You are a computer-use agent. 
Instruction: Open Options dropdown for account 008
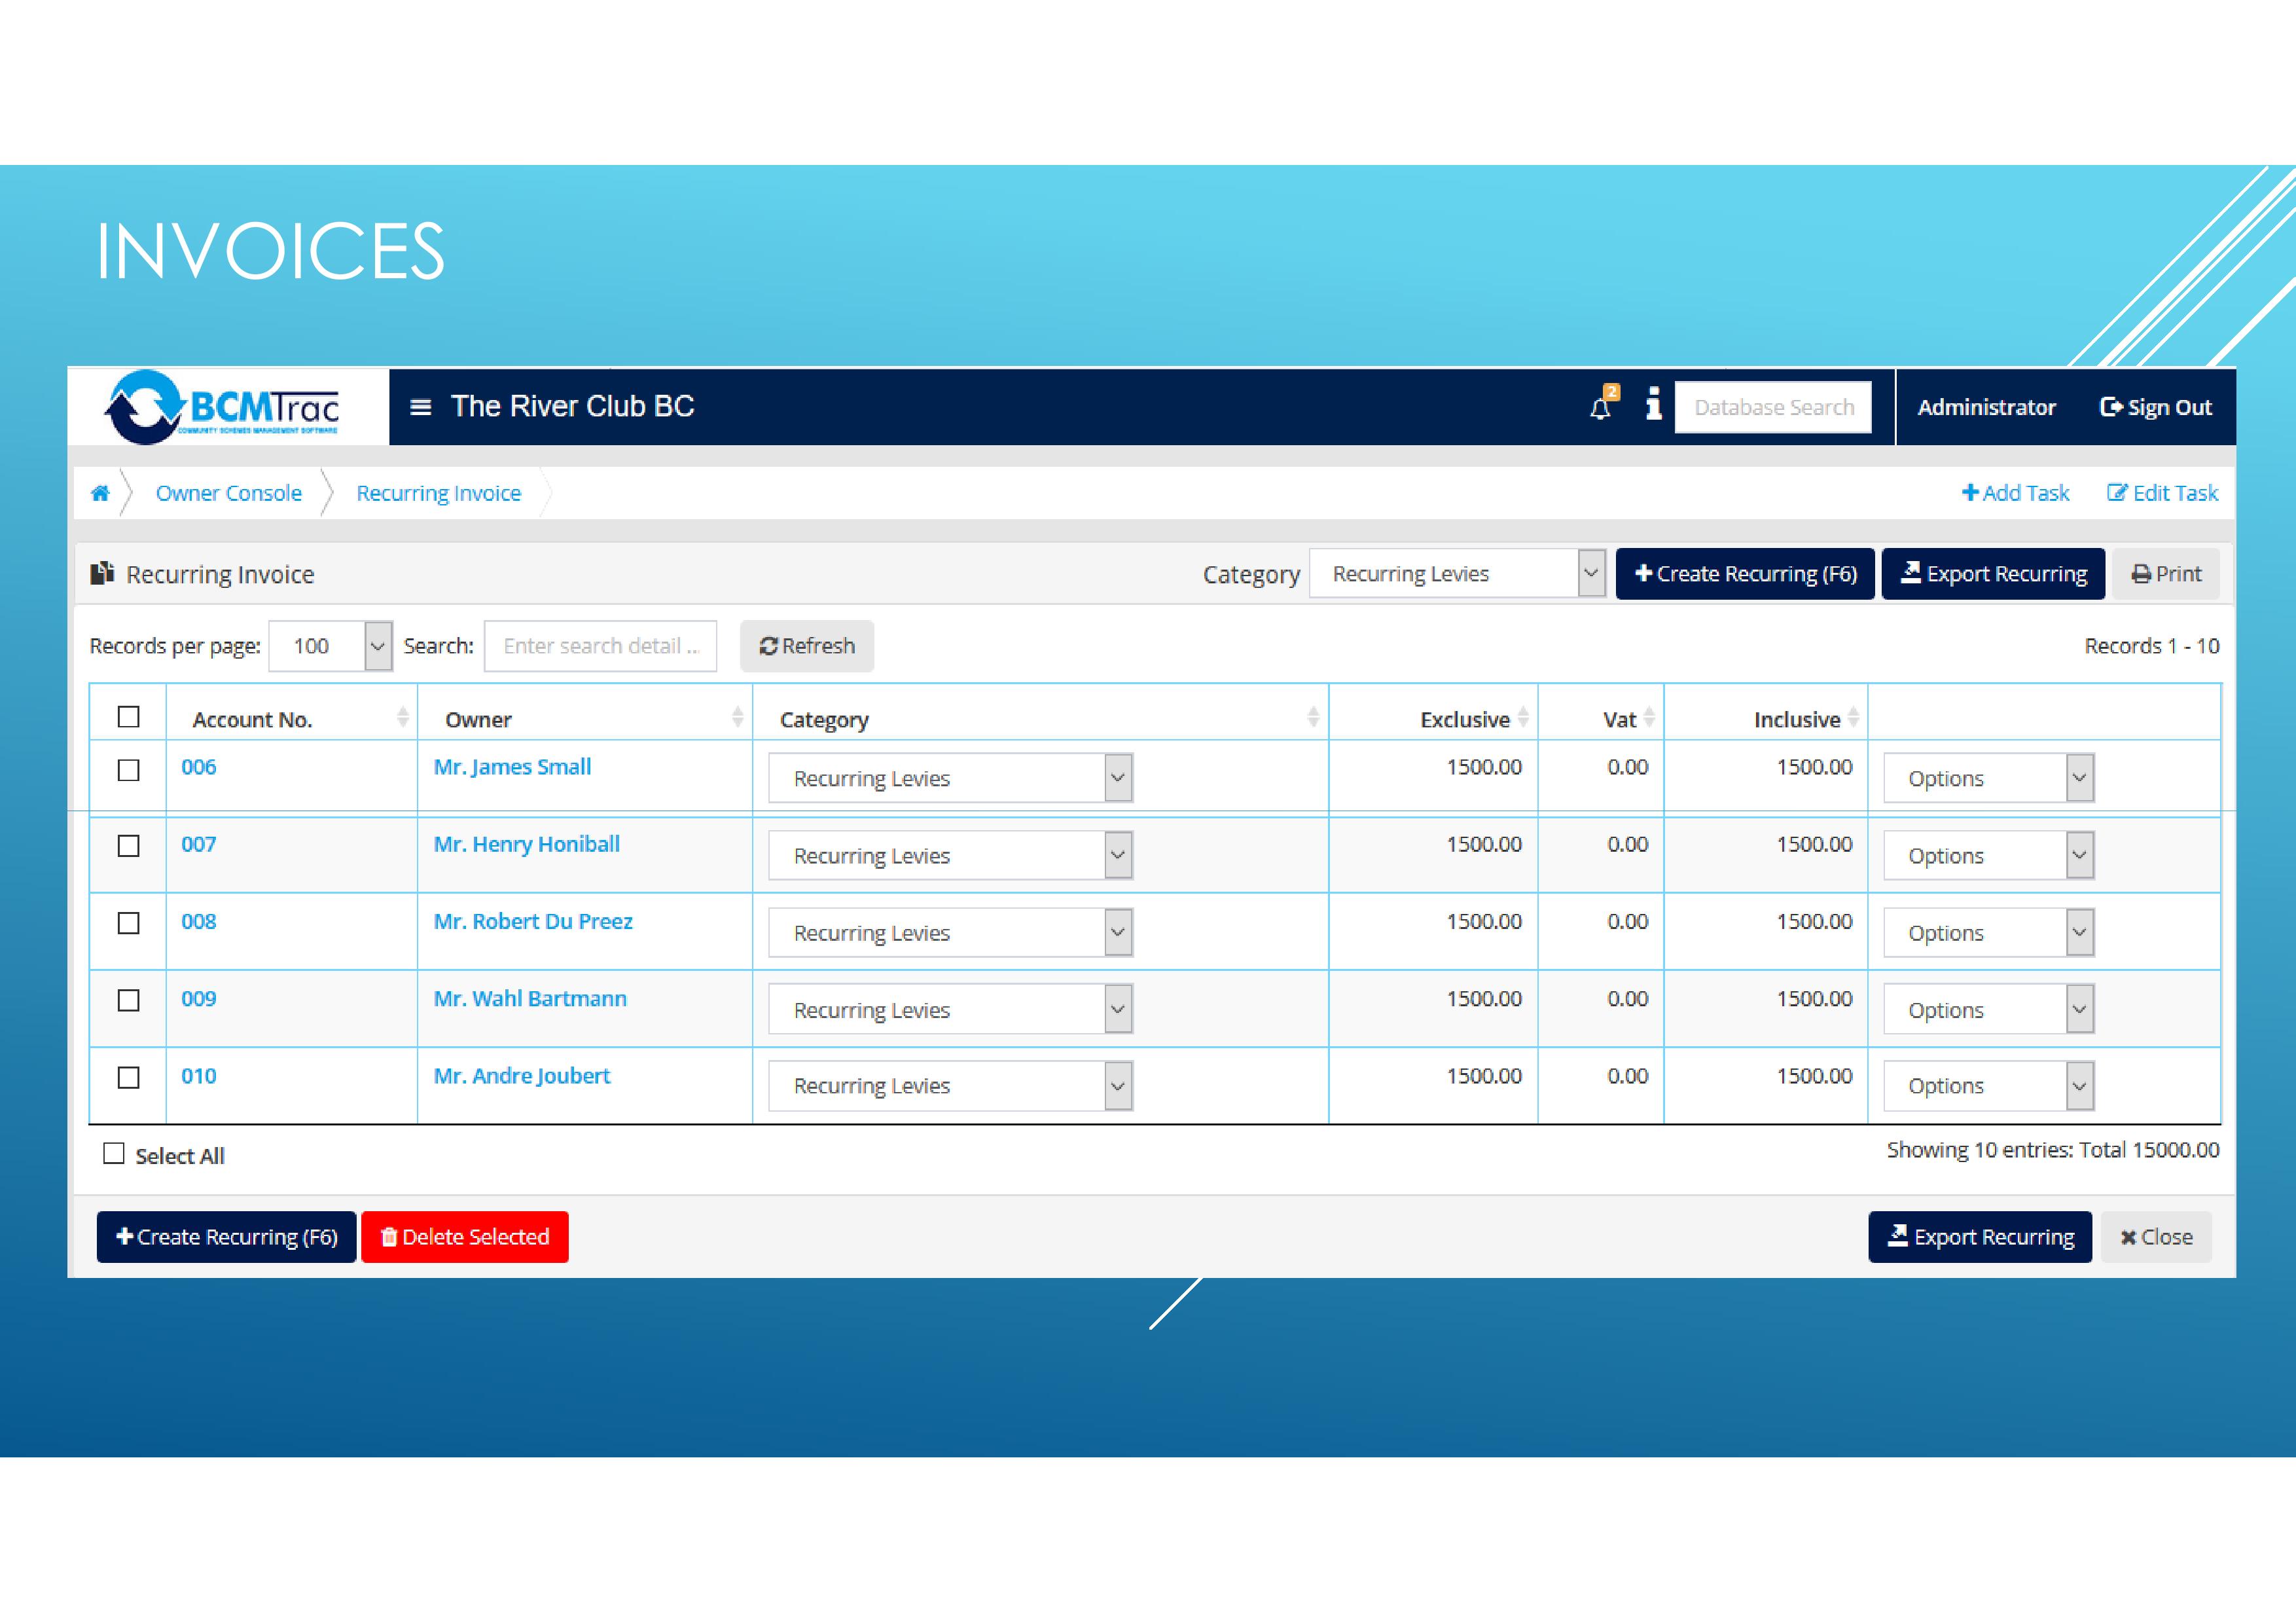click(x=1988, y=933)
